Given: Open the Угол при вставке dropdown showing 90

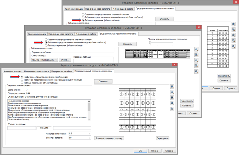Looking at the screenshot, I should pyautogui.click(x=89, y=138).
